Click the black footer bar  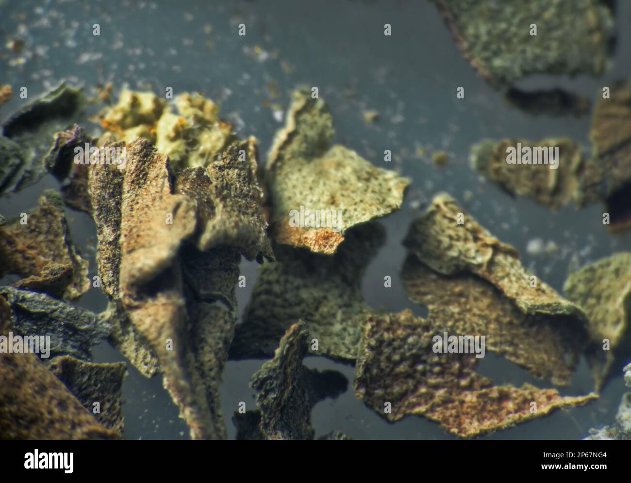[315, 461]
